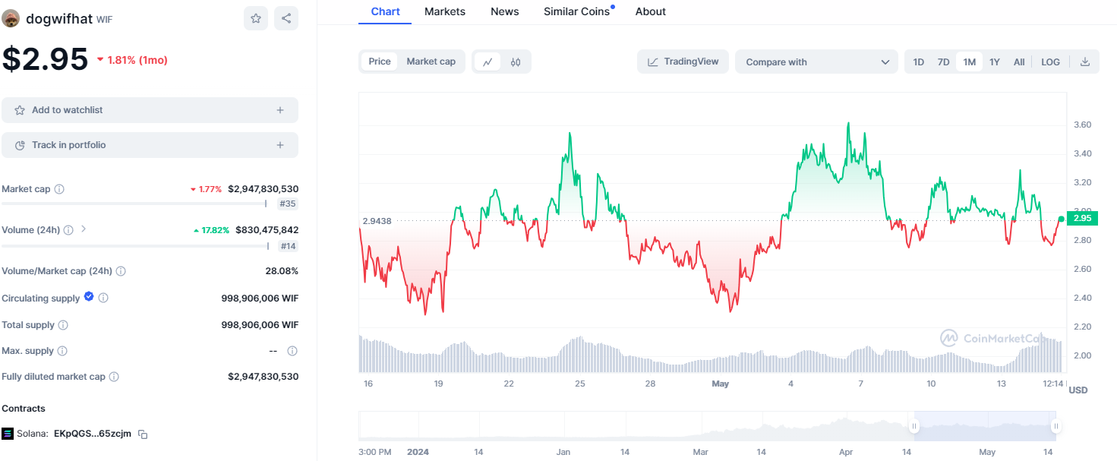Click the info icon beside Circulating supply

[103, 298]
